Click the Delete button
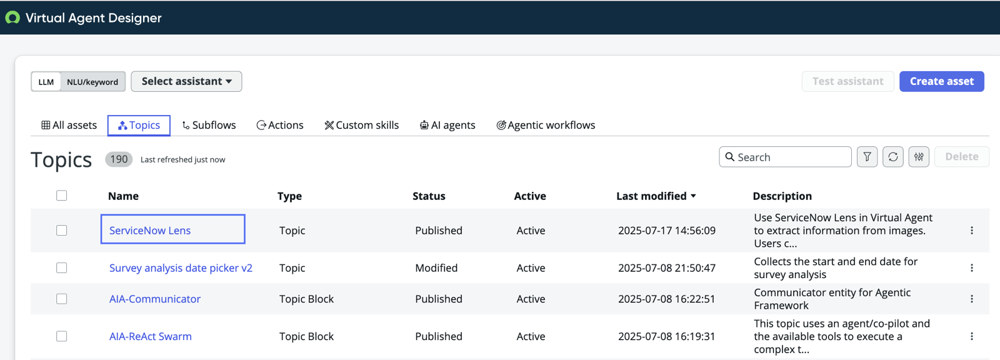This screenshot has width=1000, height=360. [x=961, y=157]
